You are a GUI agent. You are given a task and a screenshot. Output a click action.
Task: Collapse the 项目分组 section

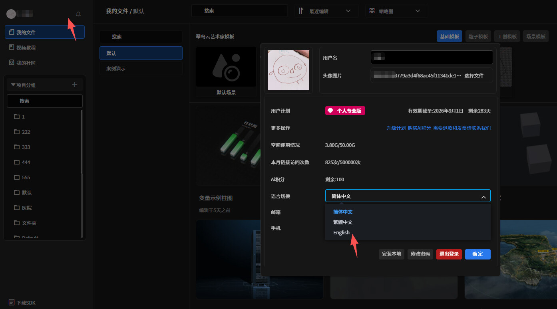coord(13,84)
